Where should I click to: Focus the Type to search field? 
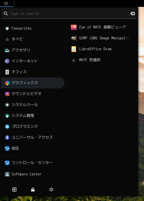tap(69, 13)
